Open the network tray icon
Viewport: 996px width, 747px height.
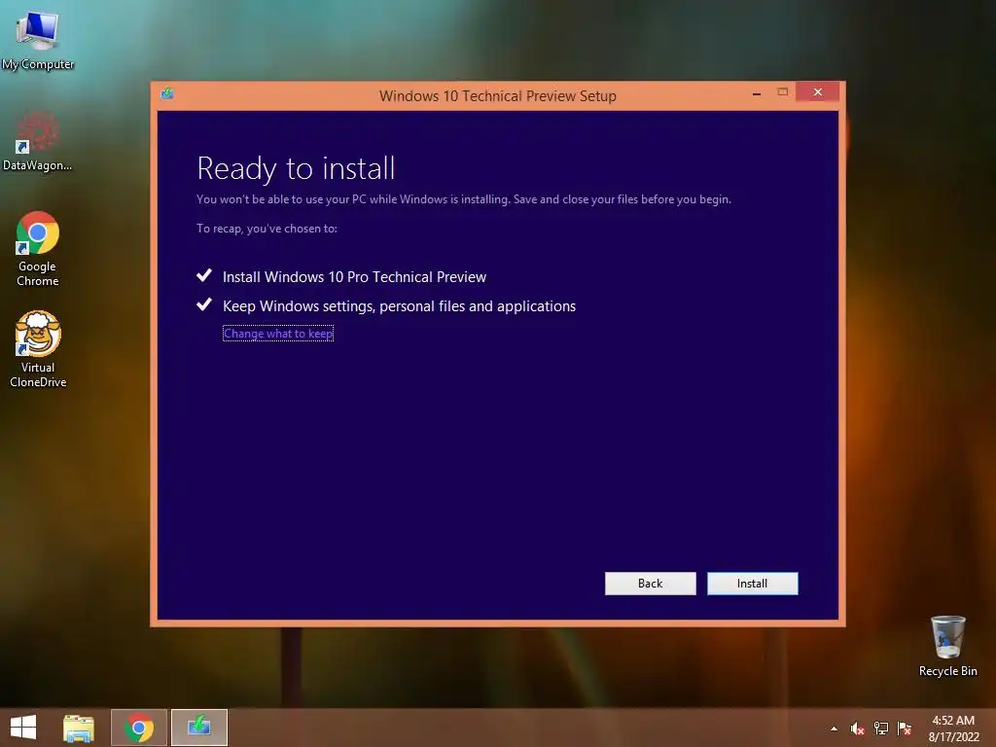click(x=881, y=729)
